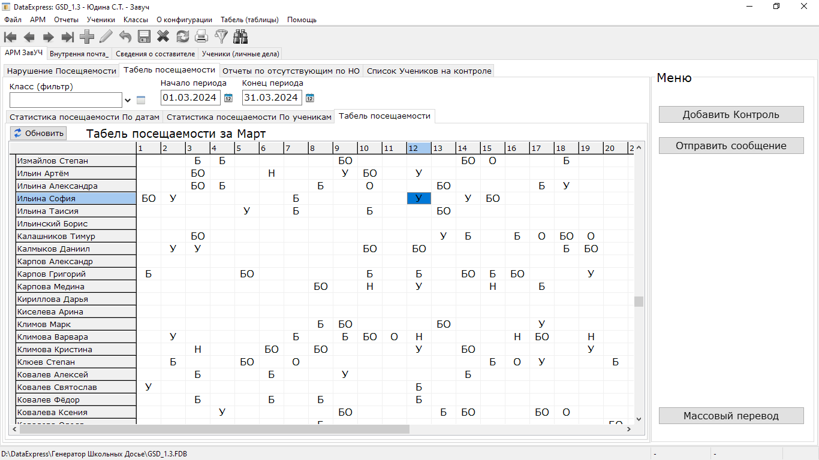Switch to Ученики (личные дела) tab

point(240,54)
